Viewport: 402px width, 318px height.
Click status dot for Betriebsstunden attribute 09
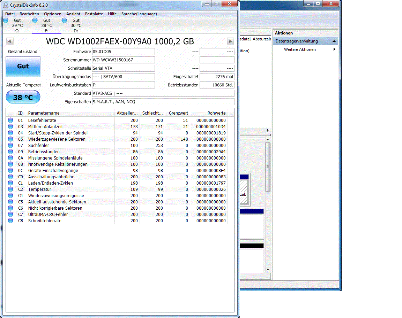10,152
